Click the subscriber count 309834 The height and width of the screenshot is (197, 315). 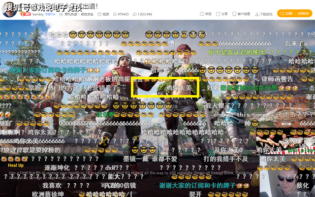click(x=303, y=13)
